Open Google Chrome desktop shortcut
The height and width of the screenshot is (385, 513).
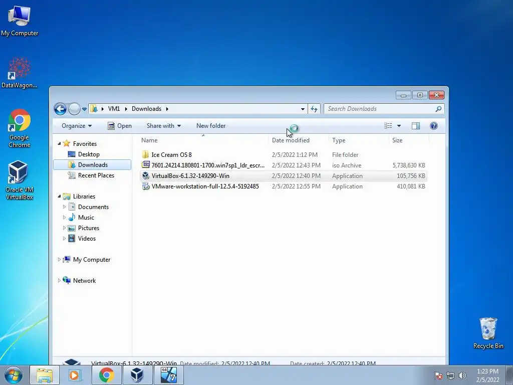click(20, 128)
